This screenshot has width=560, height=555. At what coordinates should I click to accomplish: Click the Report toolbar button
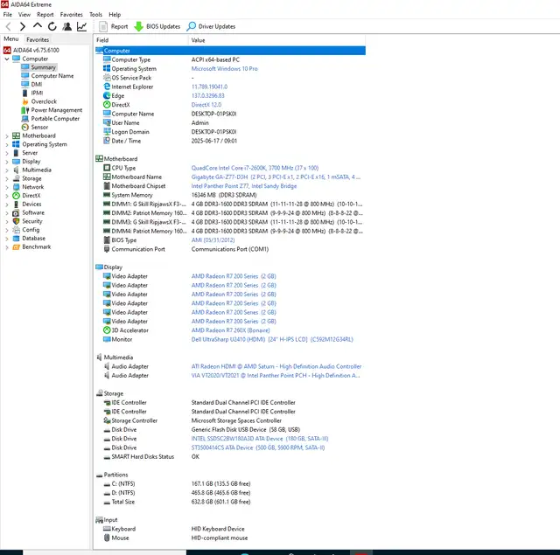click(x=114, y=26)
